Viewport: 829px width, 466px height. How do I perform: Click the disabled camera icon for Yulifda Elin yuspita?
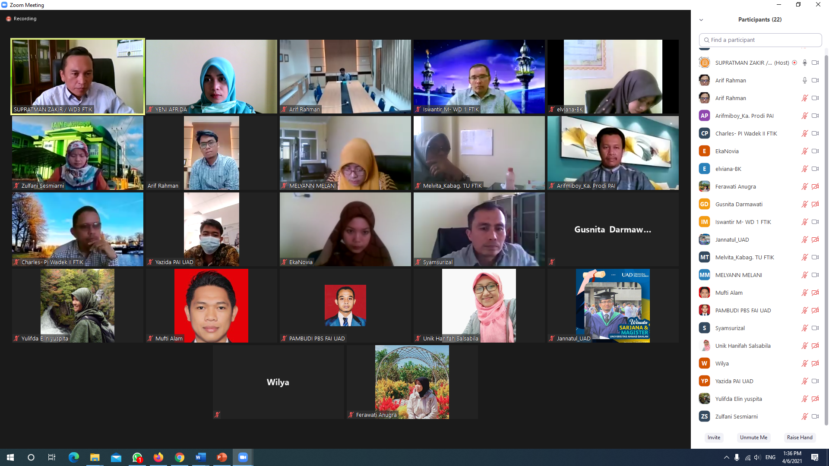click(x=815, y=399)
